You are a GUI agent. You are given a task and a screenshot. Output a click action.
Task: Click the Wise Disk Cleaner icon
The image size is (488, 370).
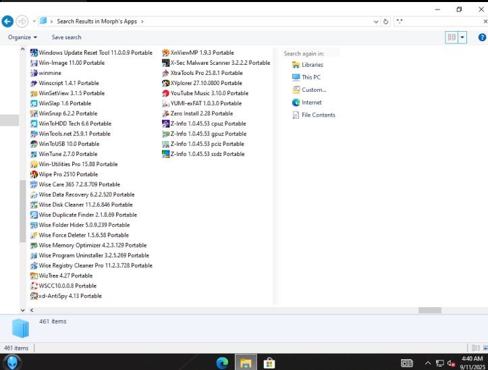point(34,205)
